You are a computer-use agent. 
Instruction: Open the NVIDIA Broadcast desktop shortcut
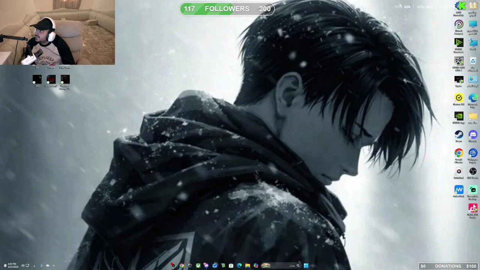[459, 45]
